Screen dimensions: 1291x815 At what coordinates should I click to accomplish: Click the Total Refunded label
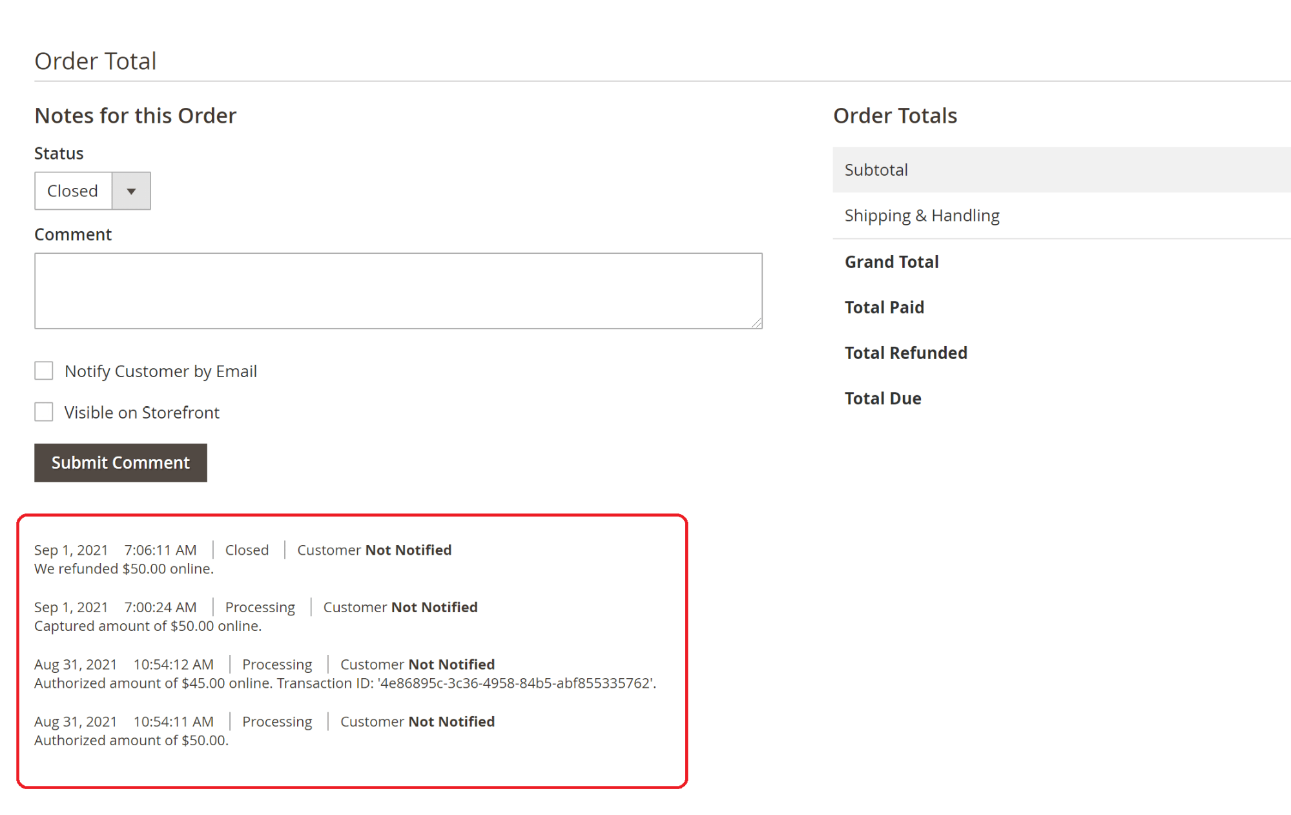point(905,353)
